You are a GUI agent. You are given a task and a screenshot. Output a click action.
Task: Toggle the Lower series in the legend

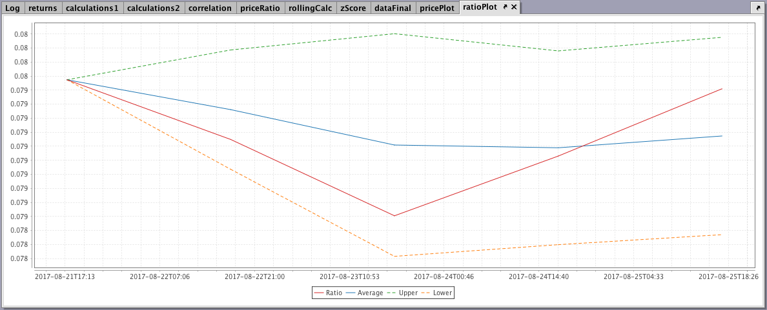click(436, 293)
